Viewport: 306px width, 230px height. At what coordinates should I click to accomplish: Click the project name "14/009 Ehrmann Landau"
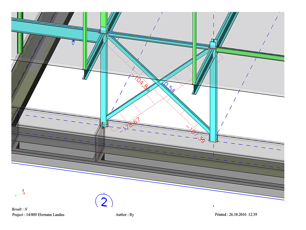tap(38, 215)
